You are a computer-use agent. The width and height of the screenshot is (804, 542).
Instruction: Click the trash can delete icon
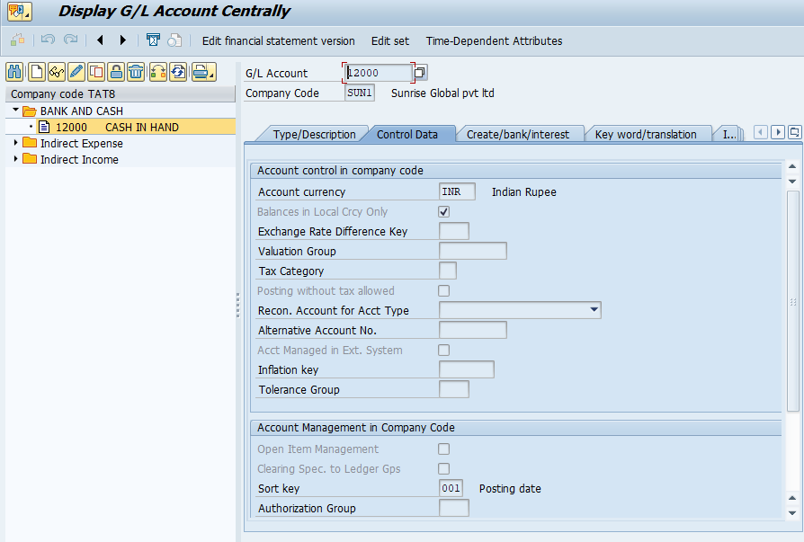point(136,72)
